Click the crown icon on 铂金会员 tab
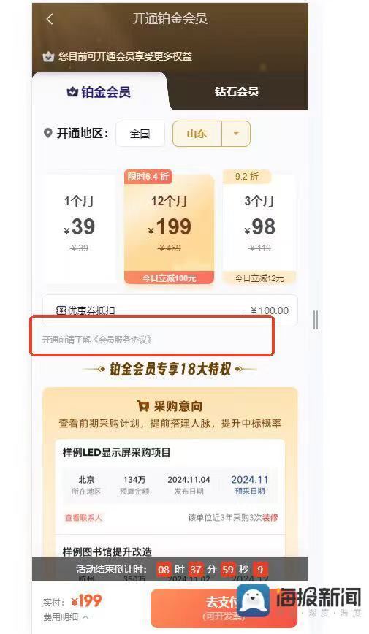 click(72, 92)
